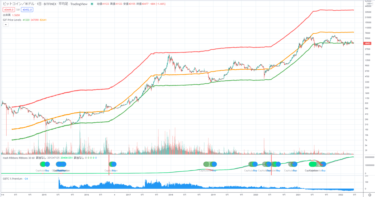Viewport: 375px width, 197px height.
Task: Click the volume value 1.565K
Action: [16, 15]
